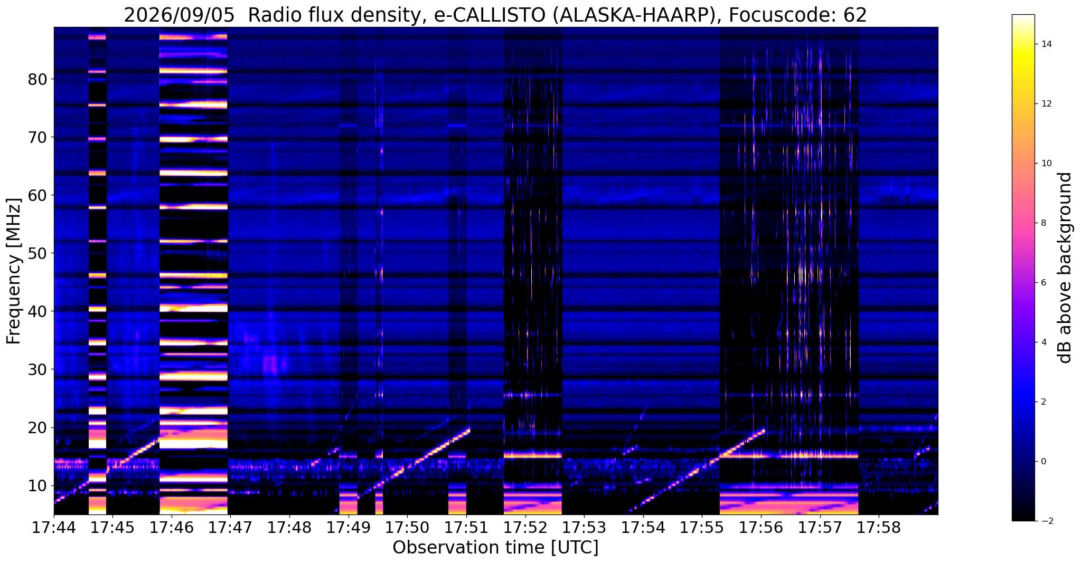Click the plot title text
The width and height of the screenshot is (1081, 563).
[x=495, y=15]
